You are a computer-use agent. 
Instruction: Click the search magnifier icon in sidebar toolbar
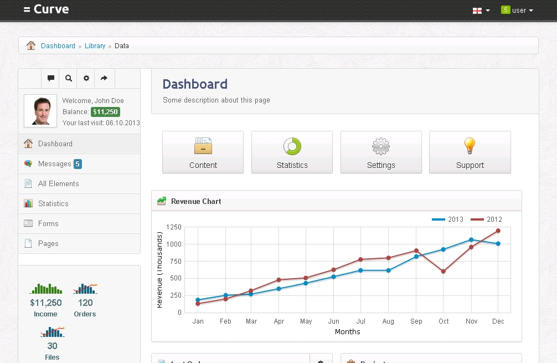pos(69,78)
